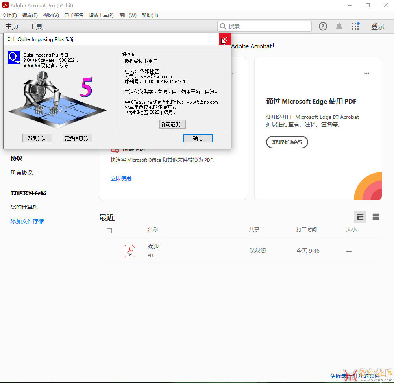Select 您的计算机 in the sidebar
Image resolution: width=394 pixels, height=383 pixels.
tap(24, 207)
